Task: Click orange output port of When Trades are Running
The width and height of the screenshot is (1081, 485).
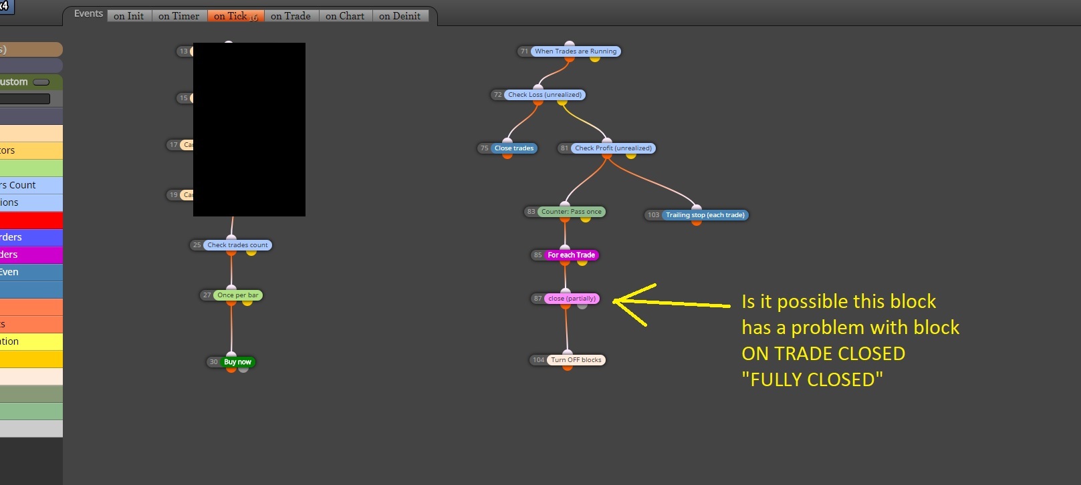Action: click(570, 58)
